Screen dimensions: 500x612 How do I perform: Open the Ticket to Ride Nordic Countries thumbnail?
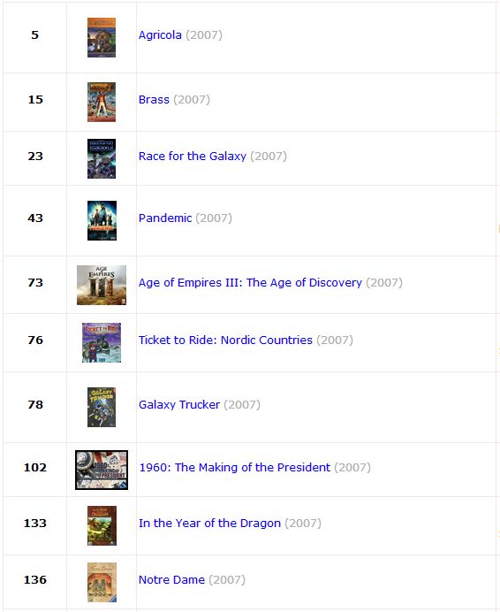click(x=102, y=342)
